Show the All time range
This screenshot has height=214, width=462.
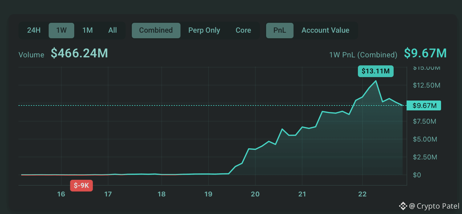point(113,30)
